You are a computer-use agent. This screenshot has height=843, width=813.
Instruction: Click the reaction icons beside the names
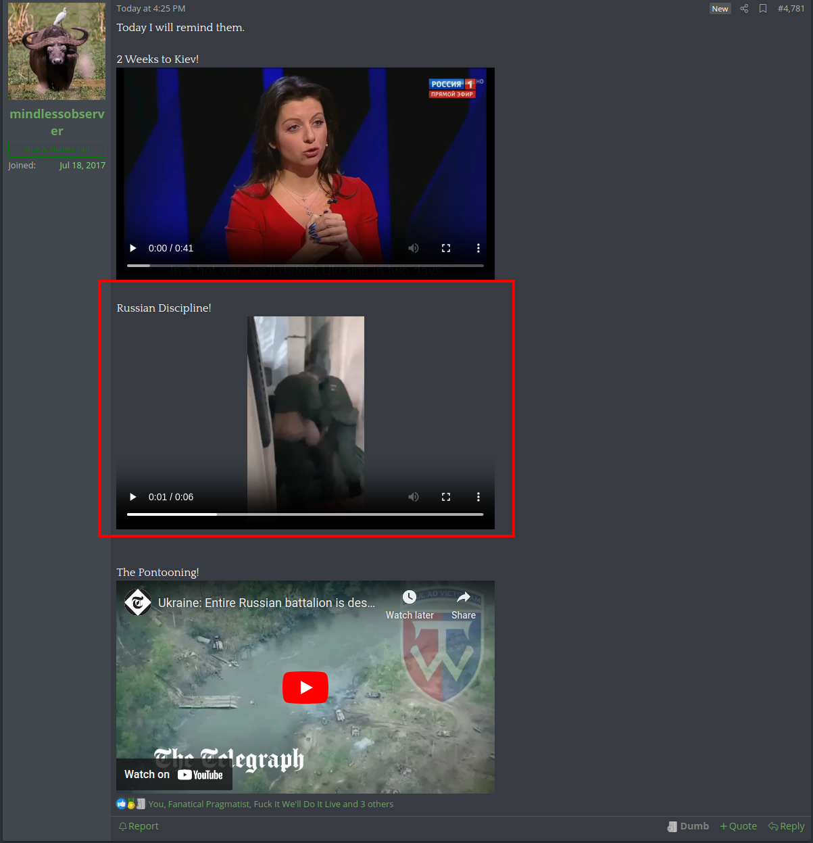click(x=131, y=804)
